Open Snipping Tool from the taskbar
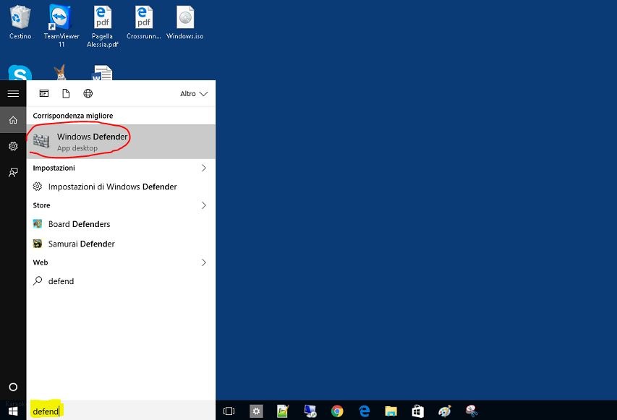 (472, 411)
